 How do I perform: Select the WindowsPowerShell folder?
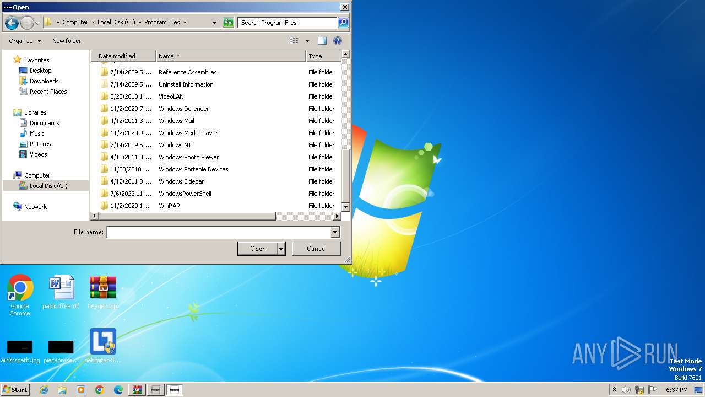(185, 194)
